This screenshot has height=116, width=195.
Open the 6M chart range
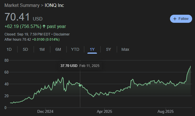58,50
